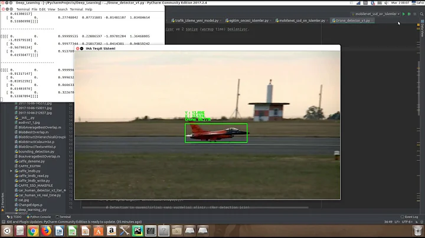Image resolution: width=425 pixels, height=238 pixels.
Task: Click the clock in top system bar
Action: click(x=400, y=3)
